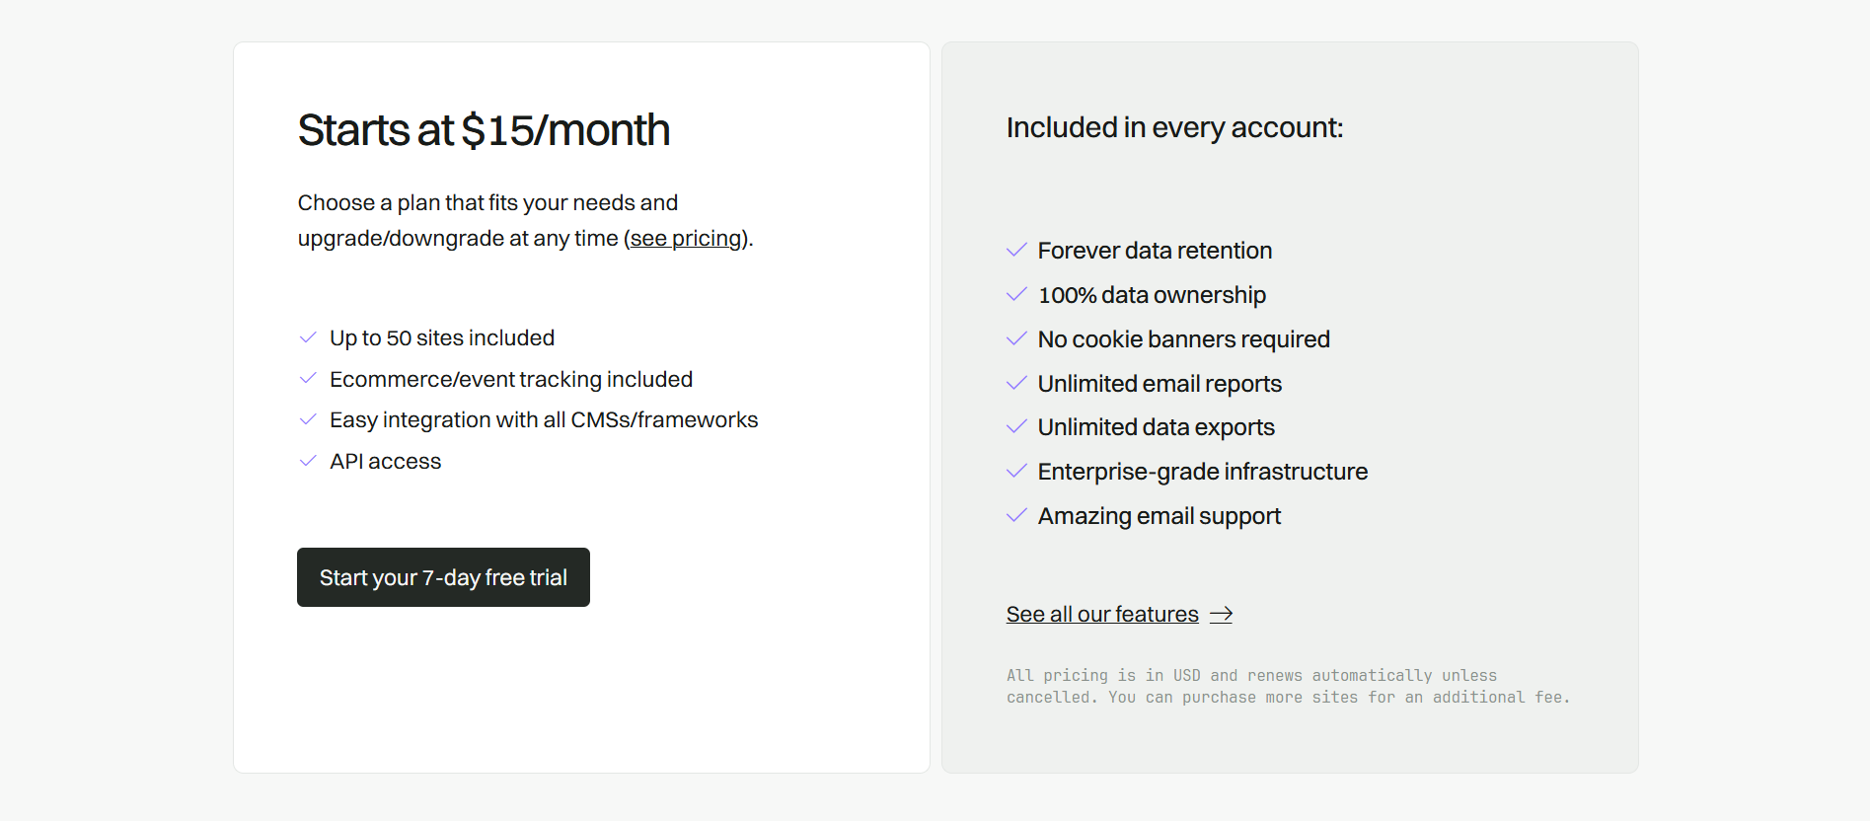Open the See all our features link
The width and height of the screenshot is (1870, 821).
[x=1102, y=614]
